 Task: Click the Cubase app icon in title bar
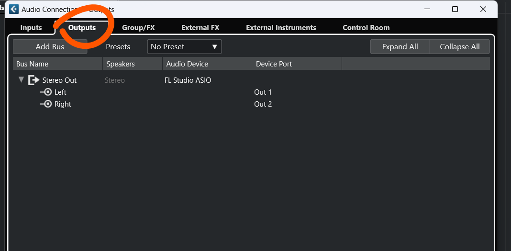tap(14, 9)
